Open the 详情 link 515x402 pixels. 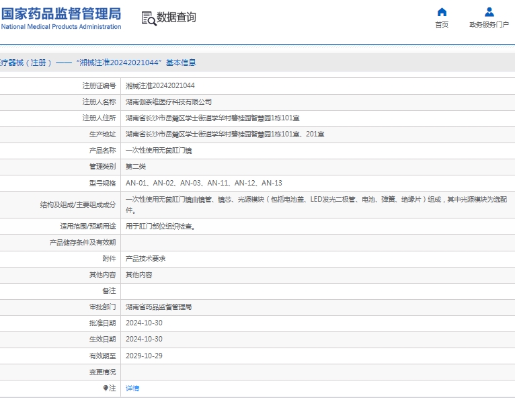(x=132, y=388)
